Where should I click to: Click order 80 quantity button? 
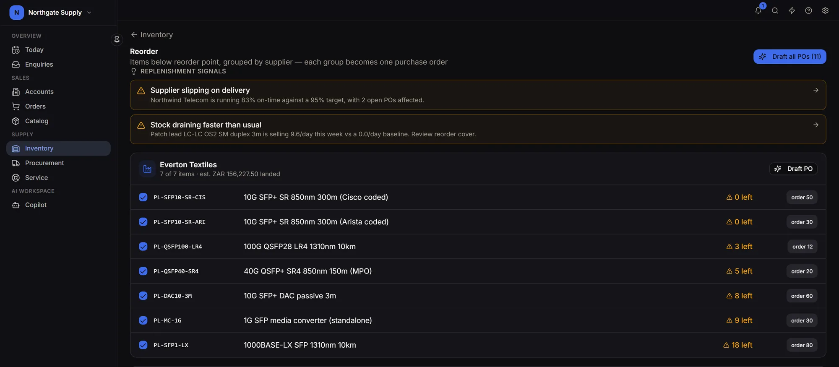[x=802, y=345]
